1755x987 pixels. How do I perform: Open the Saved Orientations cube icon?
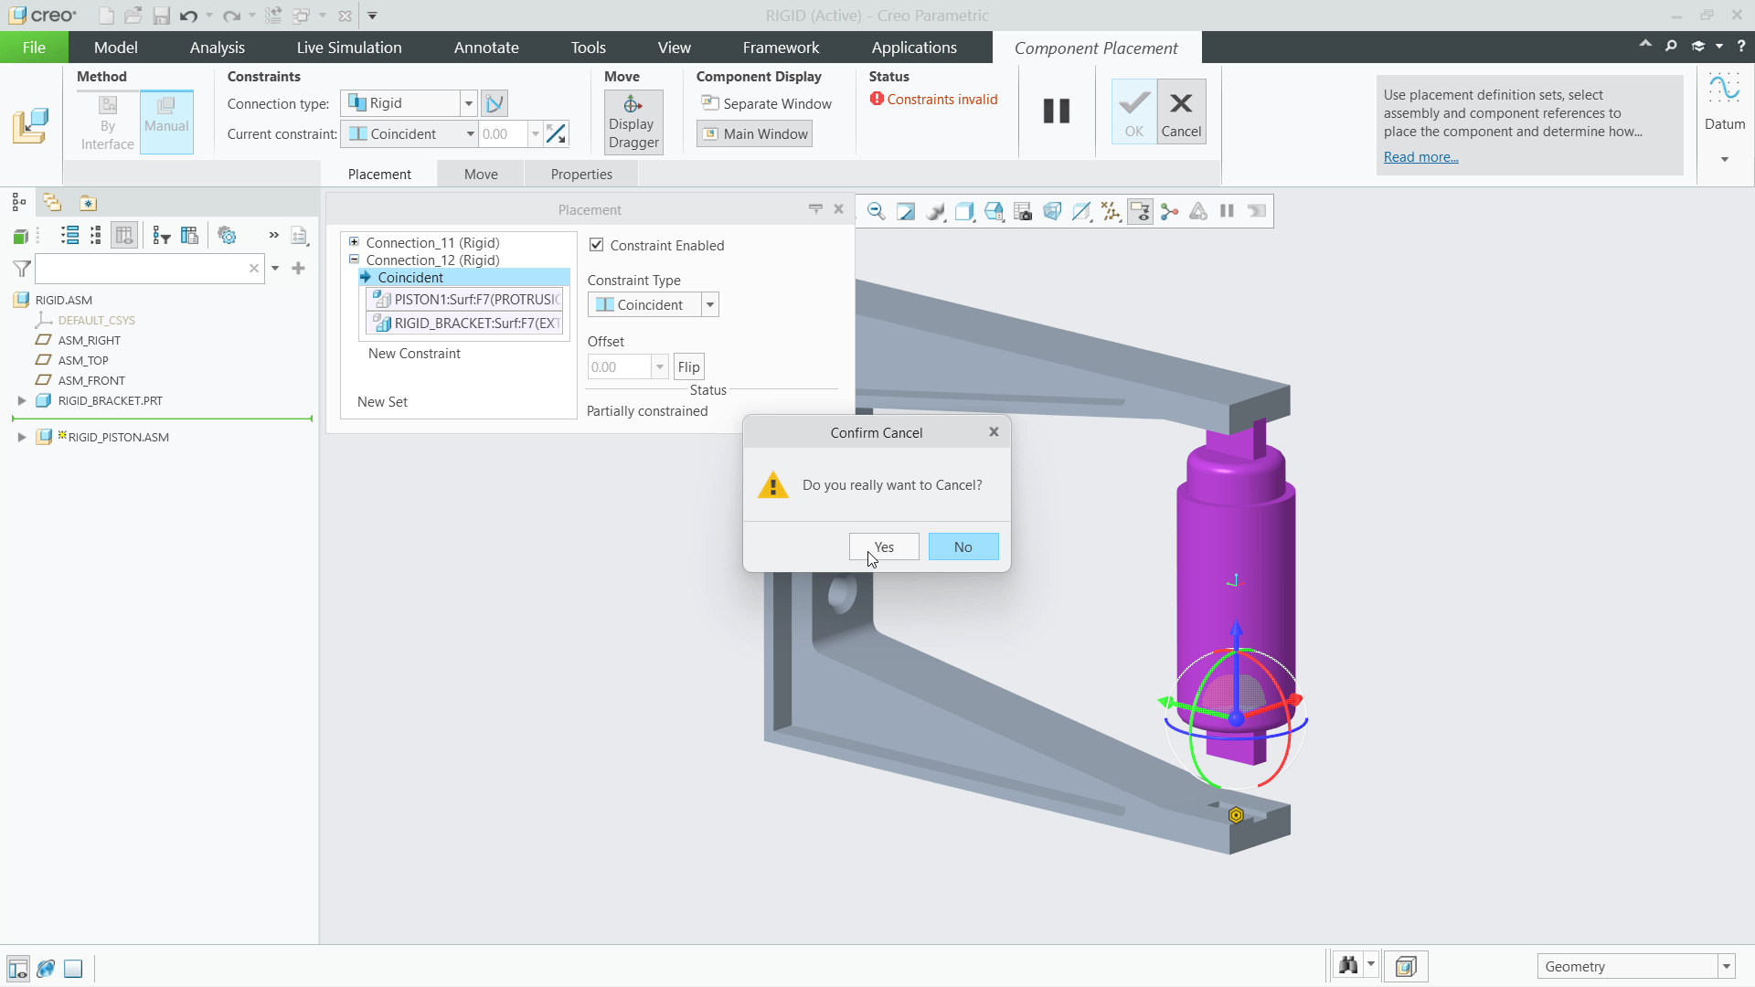pyautogui.click(x=994, y=212)
